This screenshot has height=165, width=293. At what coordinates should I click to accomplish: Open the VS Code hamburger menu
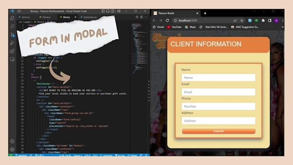point(19,11)
